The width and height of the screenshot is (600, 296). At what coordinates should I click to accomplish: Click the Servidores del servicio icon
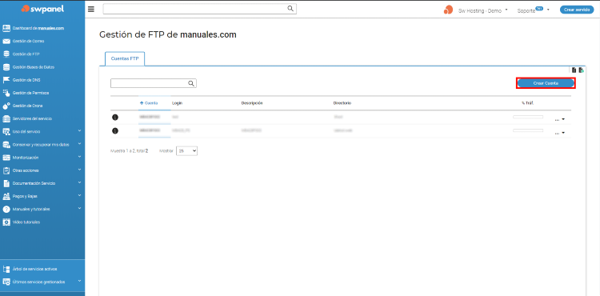(x=6, y=119)
